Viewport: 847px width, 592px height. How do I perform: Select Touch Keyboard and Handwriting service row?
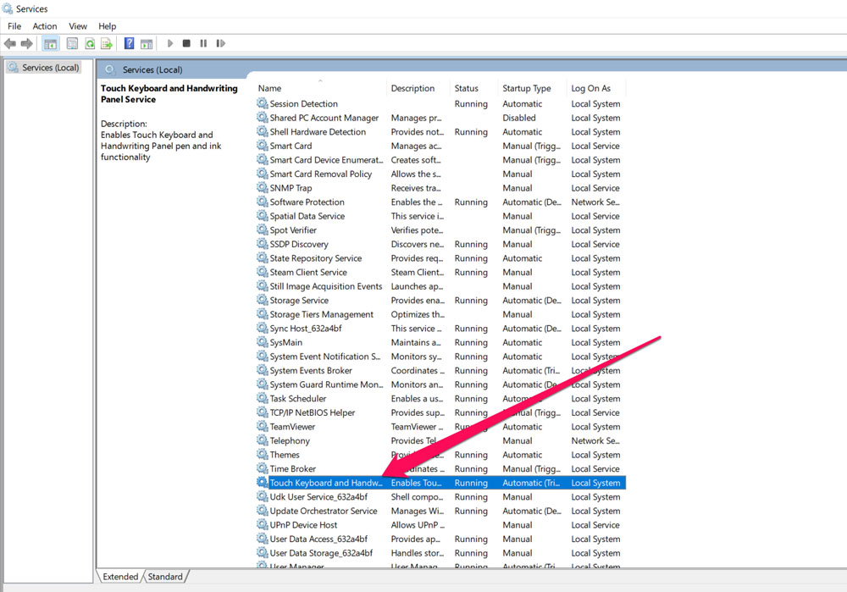[x=440, y=483]
